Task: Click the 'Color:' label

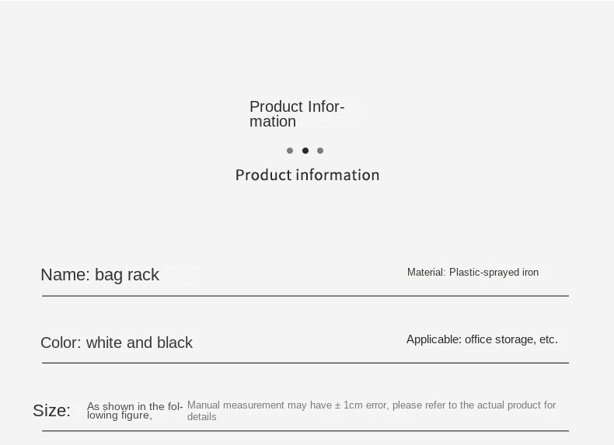Action: [x=61, y=342]
